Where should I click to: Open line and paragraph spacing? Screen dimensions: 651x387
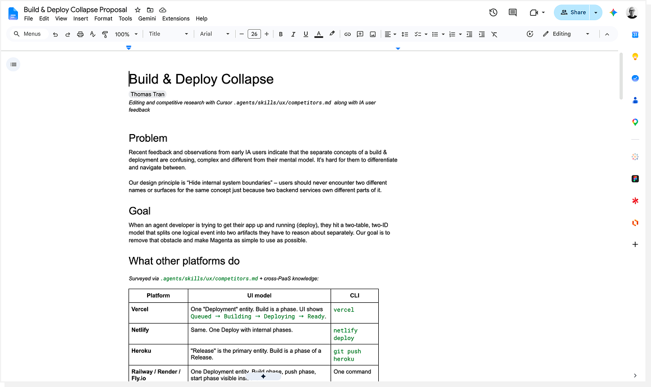(405, 34)
